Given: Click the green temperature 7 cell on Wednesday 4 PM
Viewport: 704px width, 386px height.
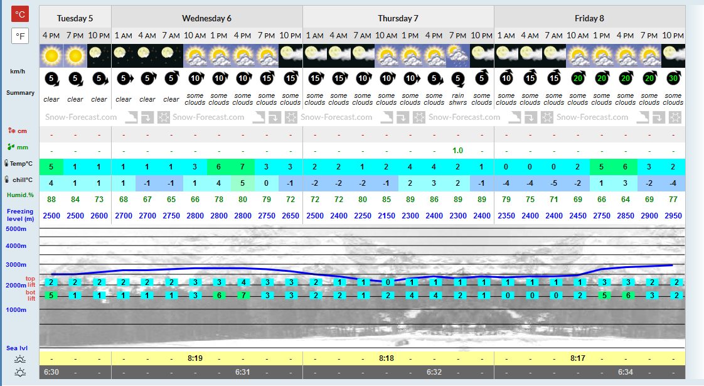Looking at the screenshot, I should tap(242, 167).
